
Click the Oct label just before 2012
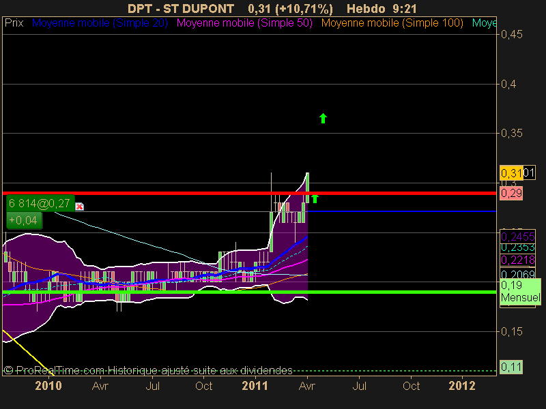(x=412, y=386)
